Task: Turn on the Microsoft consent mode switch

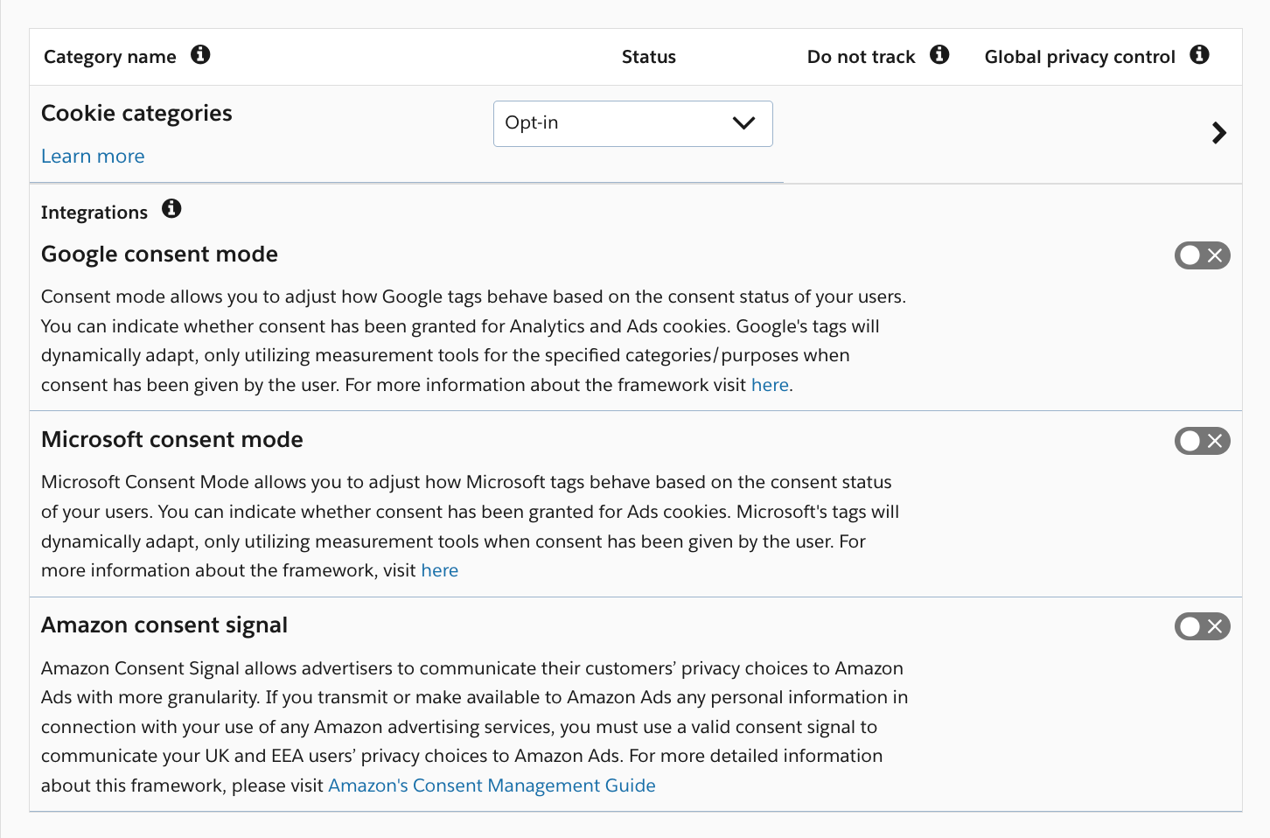Action: [x=1202, y=441]
